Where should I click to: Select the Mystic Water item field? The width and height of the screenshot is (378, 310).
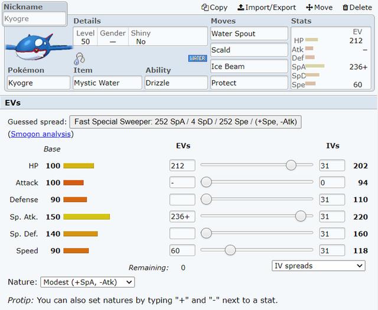(x=107, y=83)
